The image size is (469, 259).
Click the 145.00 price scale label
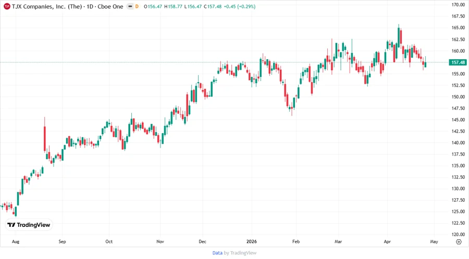(x=458, y=120)
